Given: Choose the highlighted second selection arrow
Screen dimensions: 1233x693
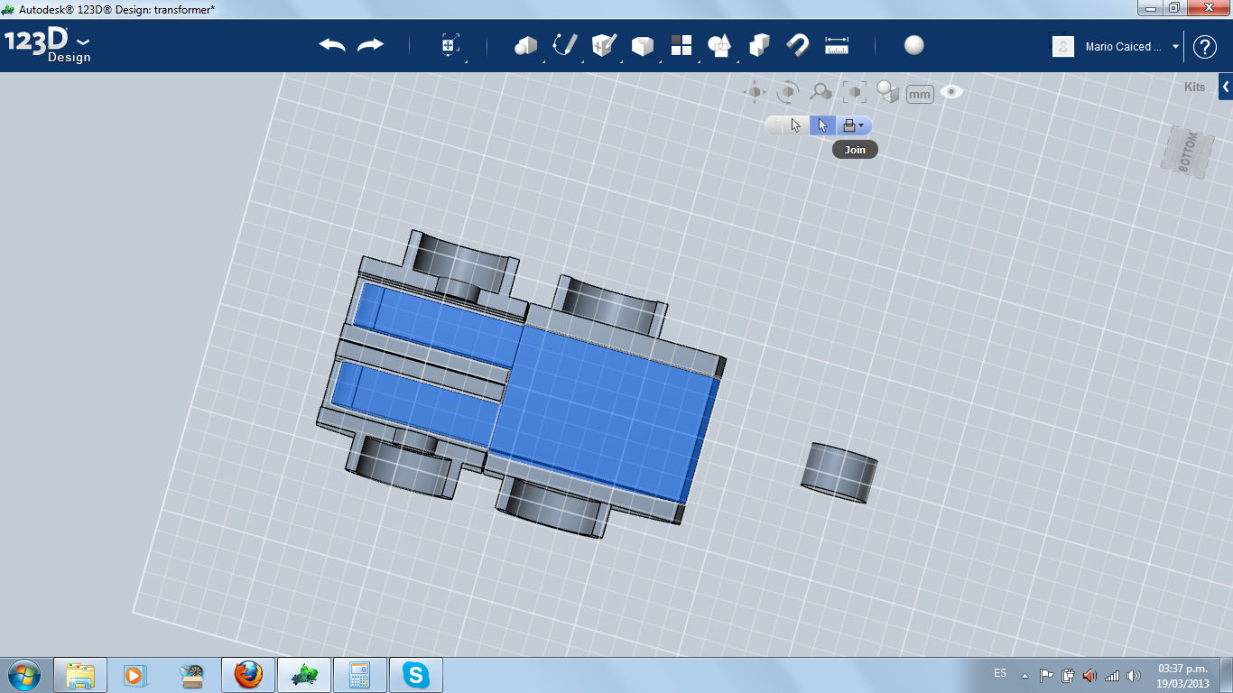Looking at the screenshot, I should click(822, 125).
